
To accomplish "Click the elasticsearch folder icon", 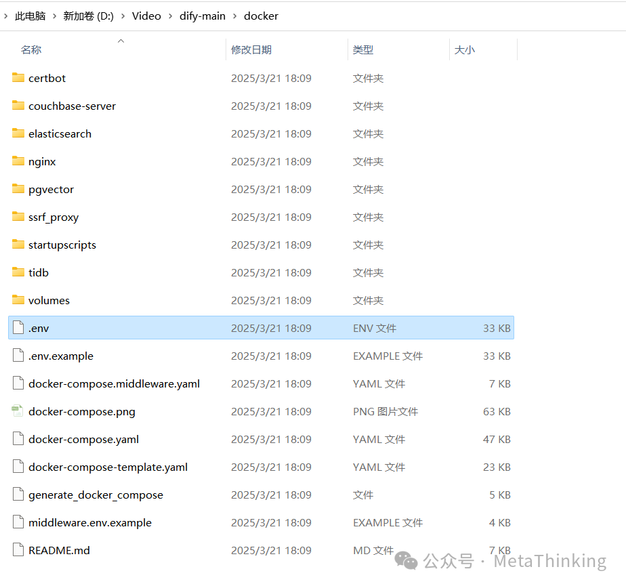I will pos(18,133).
